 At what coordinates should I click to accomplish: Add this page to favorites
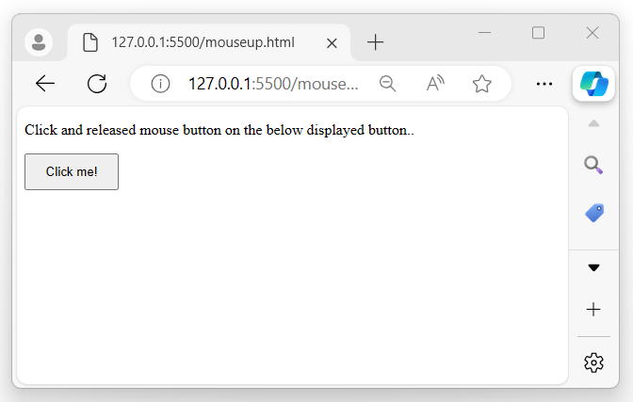coord(481,84)
